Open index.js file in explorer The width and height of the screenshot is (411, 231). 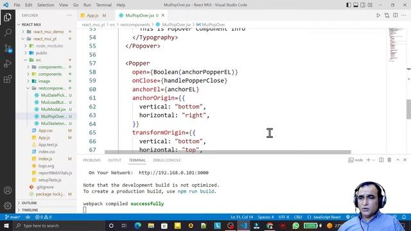point(46,158)
